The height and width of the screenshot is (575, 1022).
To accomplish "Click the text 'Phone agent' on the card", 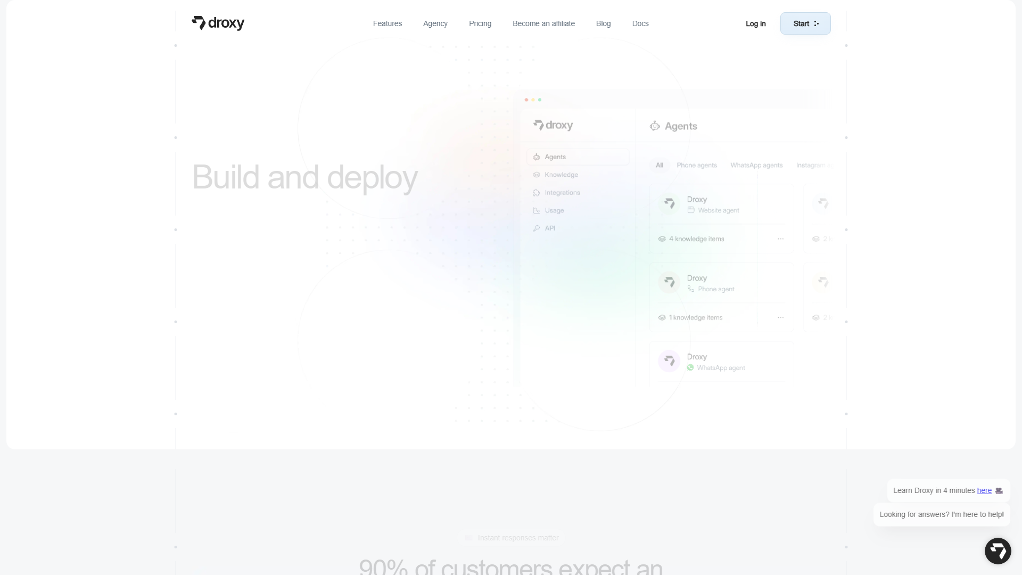I will [x=716, y=289].
